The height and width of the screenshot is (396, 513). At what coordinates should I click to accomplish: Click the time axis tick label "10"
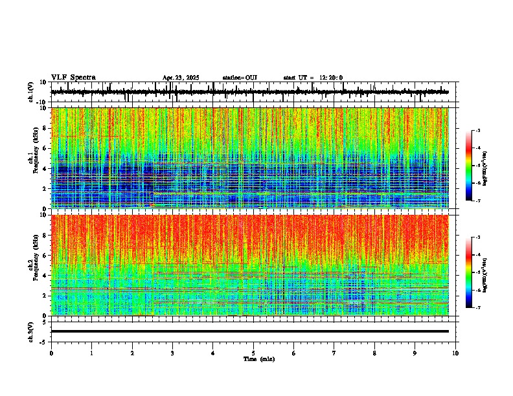(x=455, y=353)
